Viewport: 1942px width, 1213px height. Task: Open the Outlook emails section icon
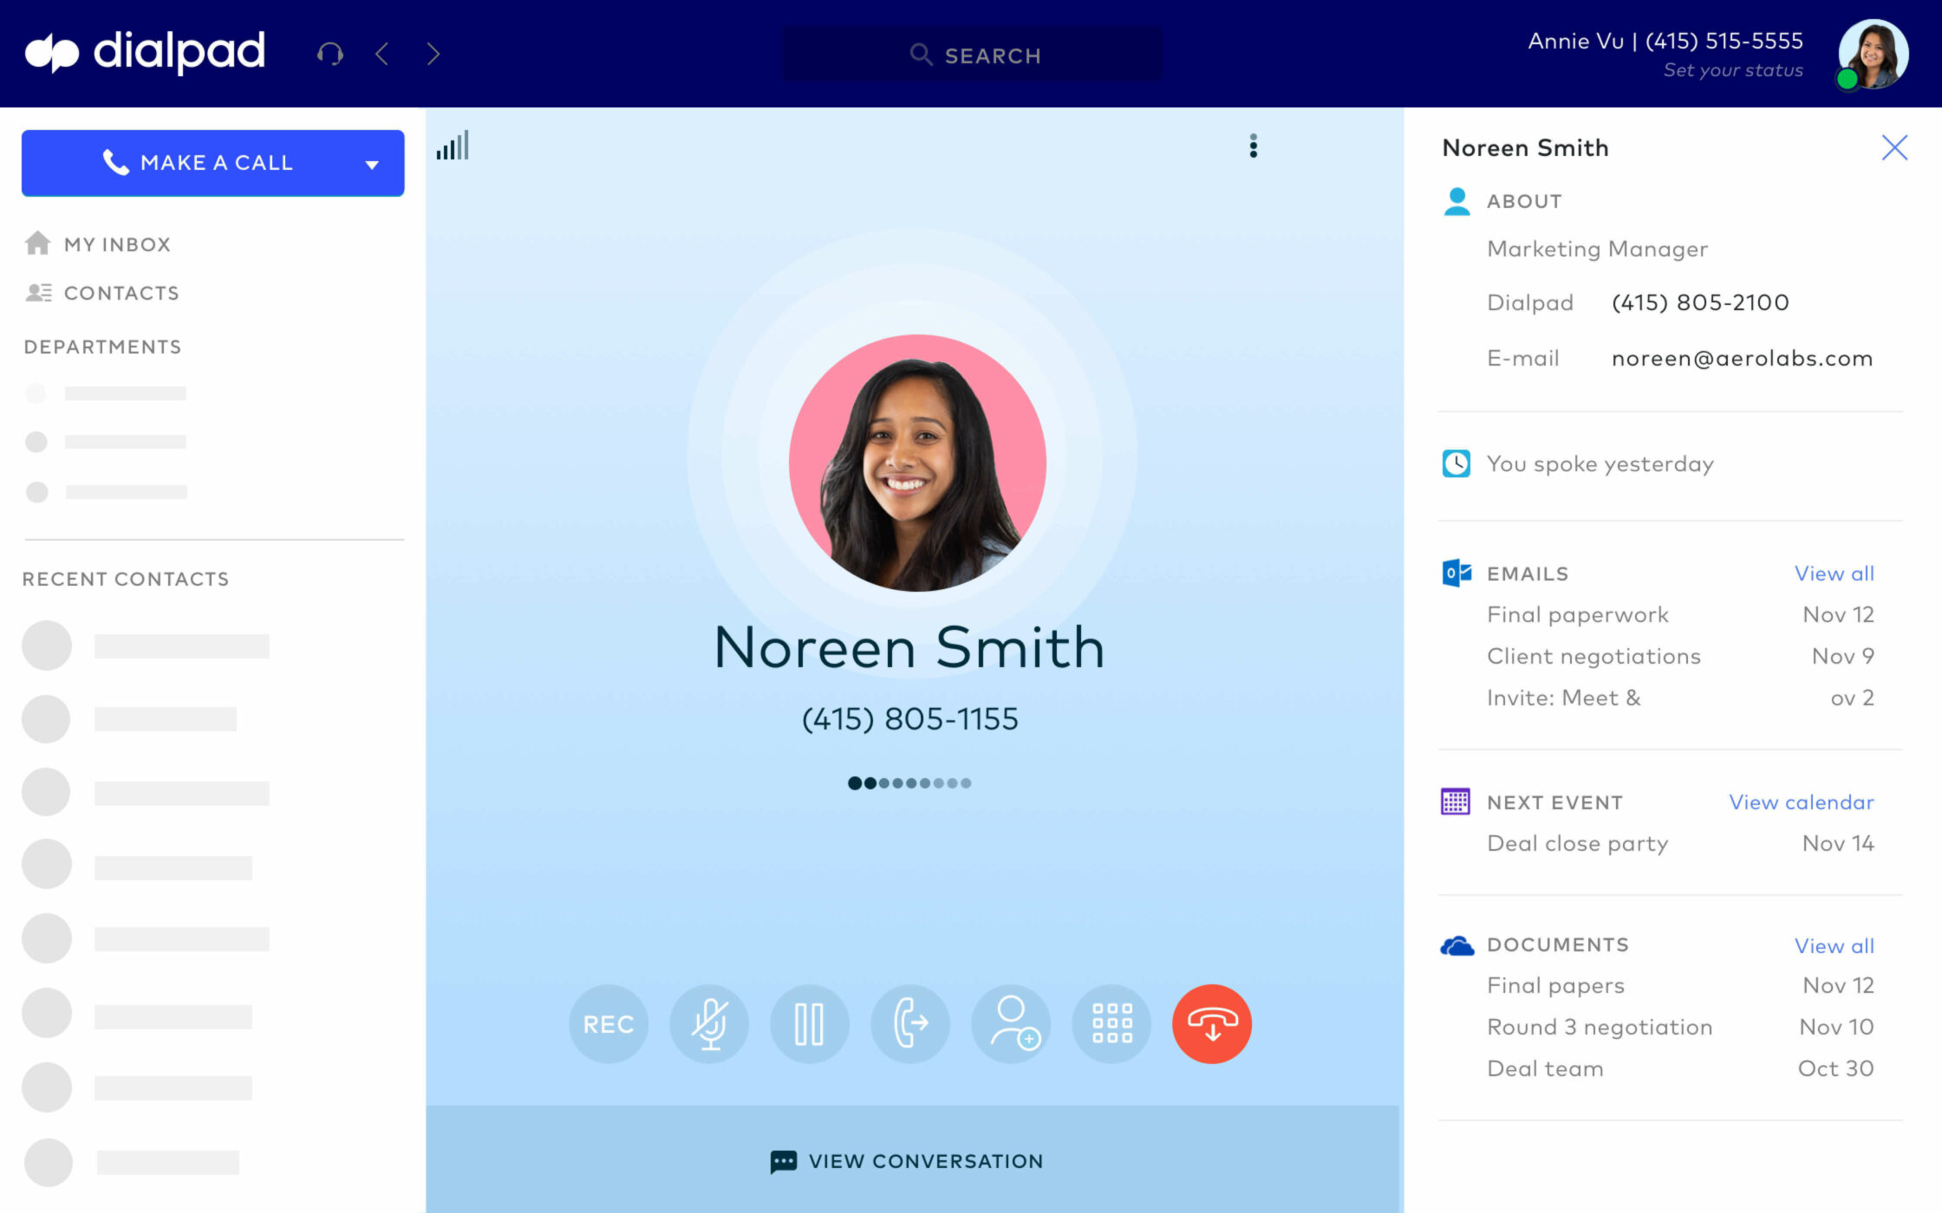coord(1455,572)
